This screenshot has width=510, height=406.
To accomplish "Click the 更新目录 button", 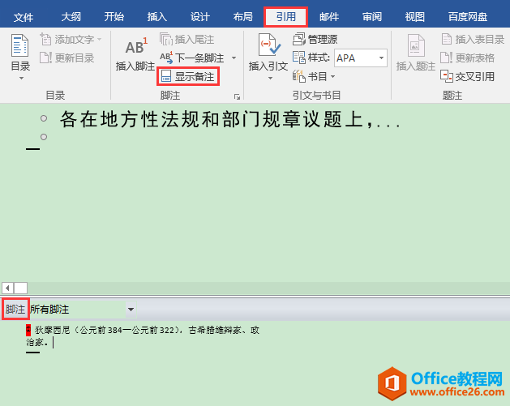I will [67, 58].
